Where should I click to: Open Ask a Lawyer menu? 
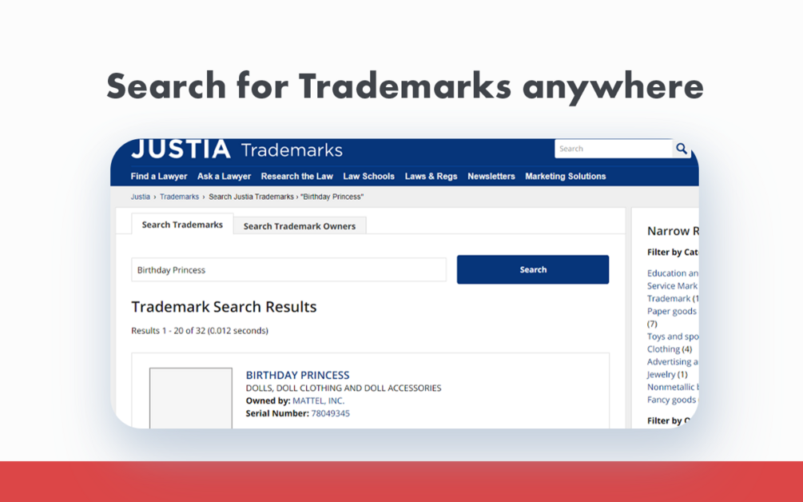tap(224, 176)
